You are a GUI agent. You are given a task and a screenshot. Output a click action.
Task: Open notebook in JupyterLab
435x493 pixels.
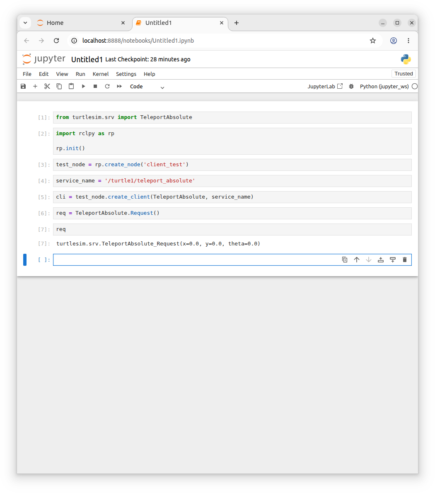tap(325, 86)
